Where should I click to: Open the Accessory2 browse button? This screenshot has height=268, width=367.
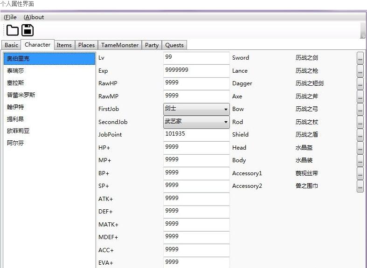coord(360,186)
